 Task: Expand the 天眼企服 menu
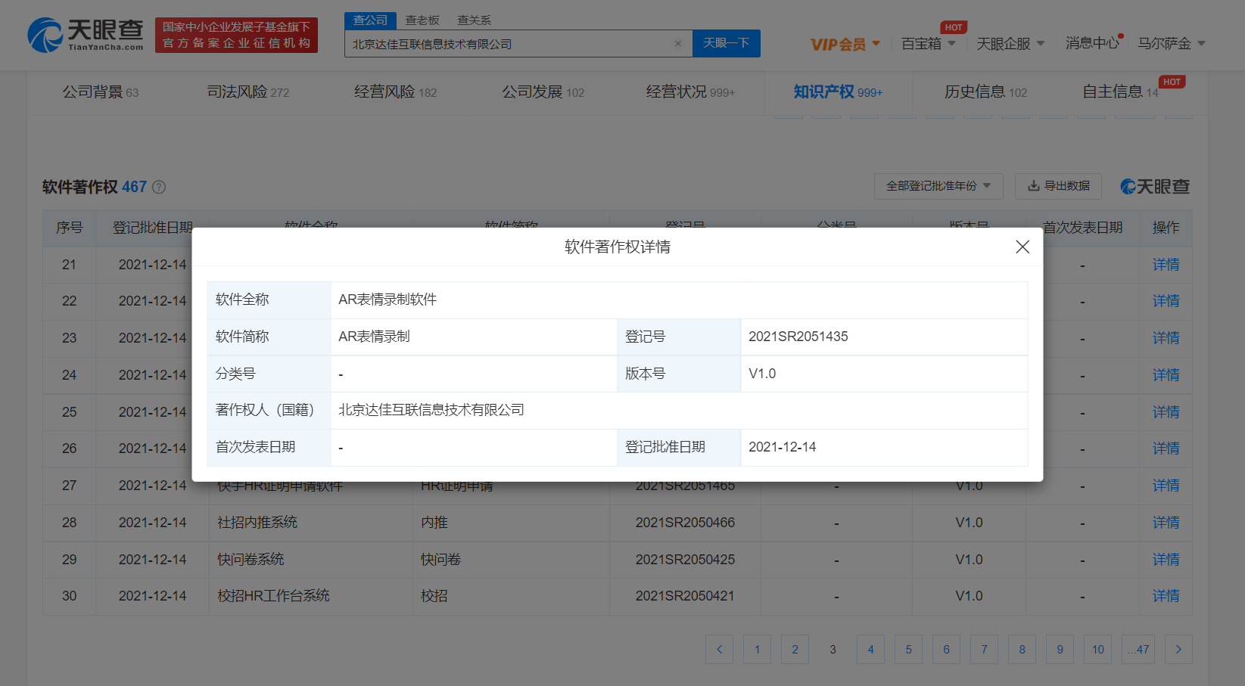point(1010,44)
